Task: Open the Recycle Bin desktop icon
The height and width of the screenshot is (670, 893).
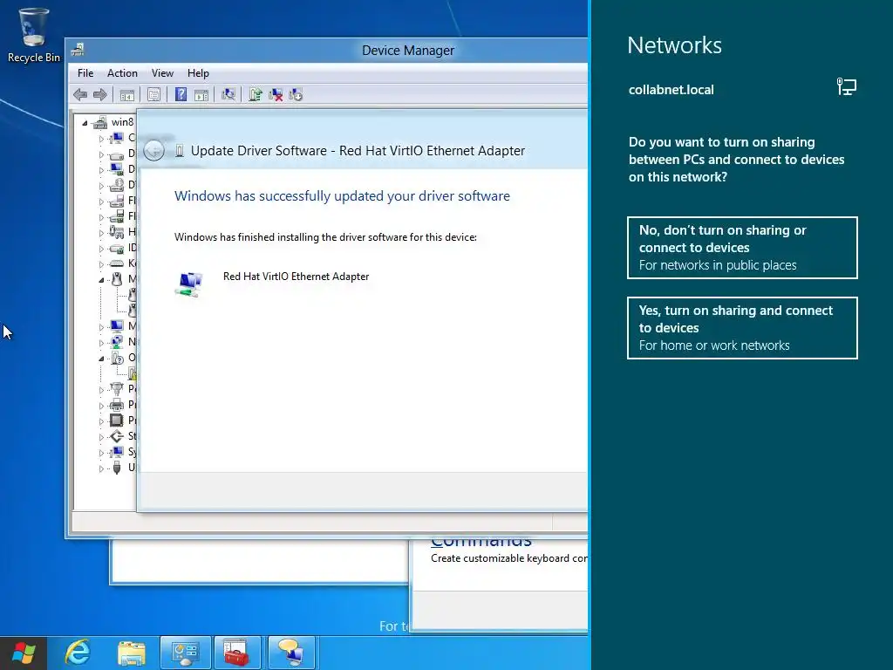Action: [x=34, y=35]
